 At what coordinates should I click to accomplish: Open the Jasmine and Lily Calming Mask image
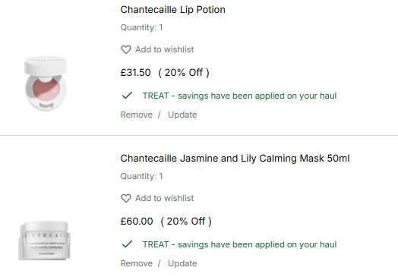[x=44, y=241]
